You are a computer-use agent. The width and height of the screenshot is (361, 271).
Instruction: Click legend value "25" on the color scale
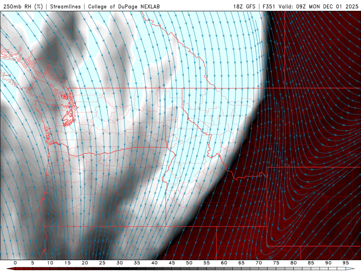102,263
